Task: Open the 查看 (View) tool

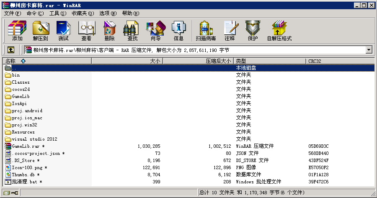Action: (x=86, y=31)
